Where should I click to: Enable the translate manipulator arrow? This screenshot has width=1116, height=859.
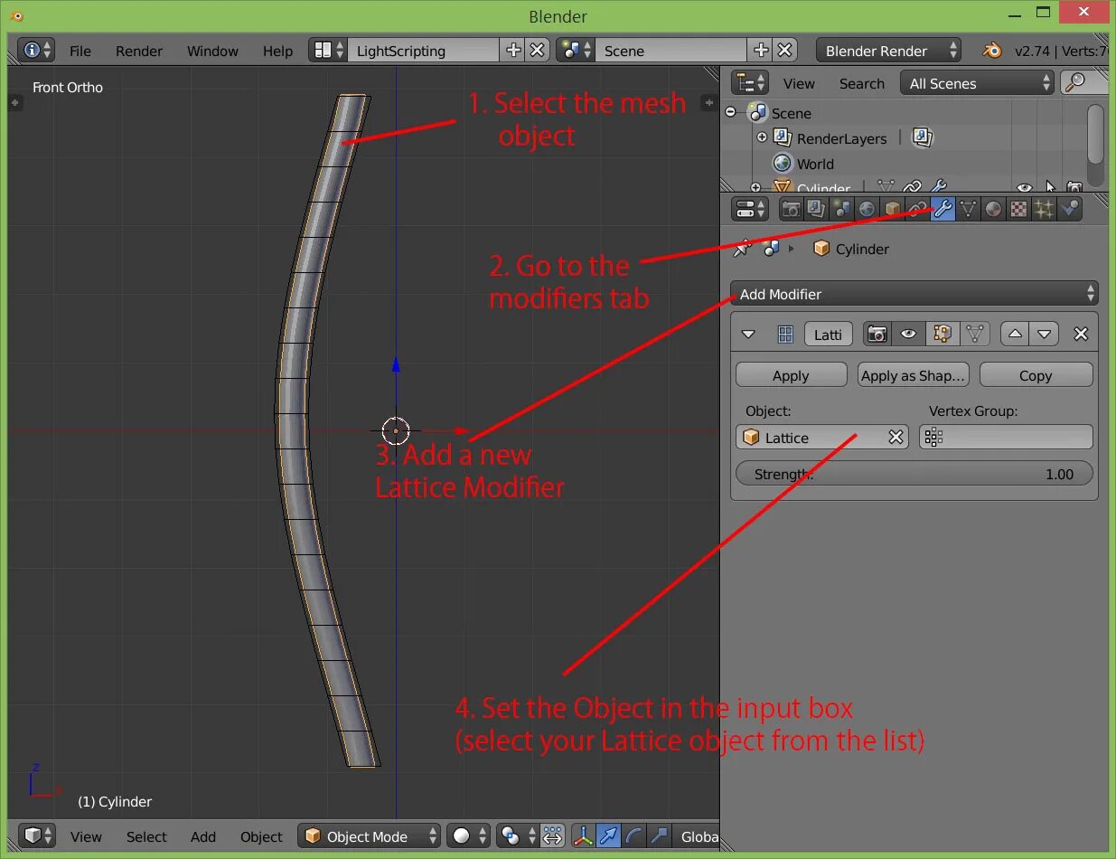click(608, 836)
